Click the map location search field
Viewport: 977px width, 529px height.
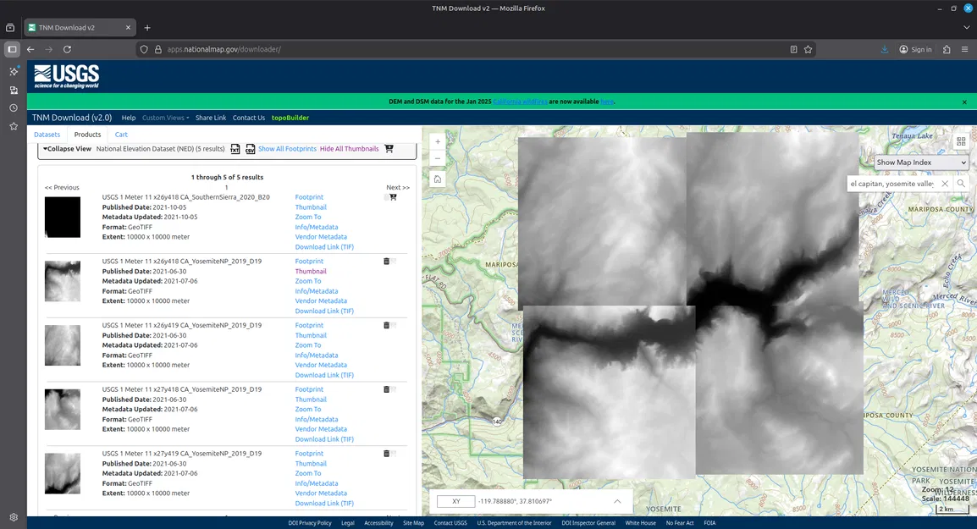tap(892, 184)
